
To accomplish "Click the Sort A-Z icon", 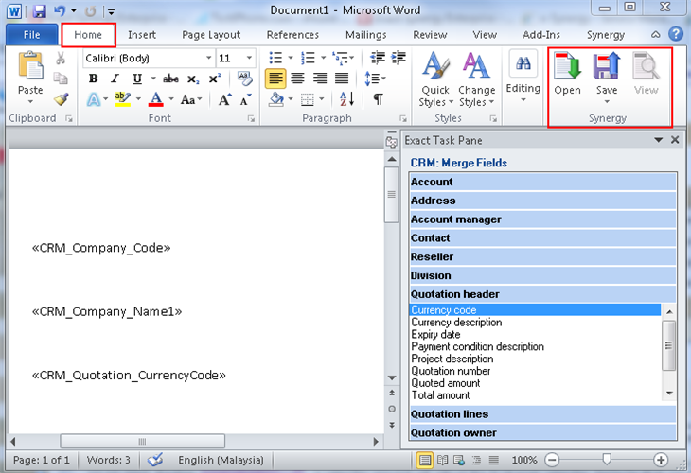I will (x=346, y=99).
